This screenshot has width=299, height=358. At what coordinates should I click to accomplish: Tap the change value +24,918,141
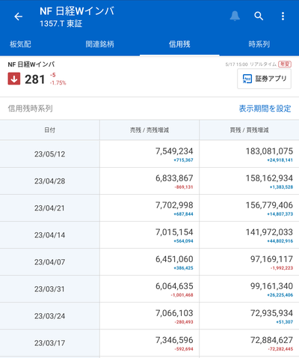click(x=280, y=160)
